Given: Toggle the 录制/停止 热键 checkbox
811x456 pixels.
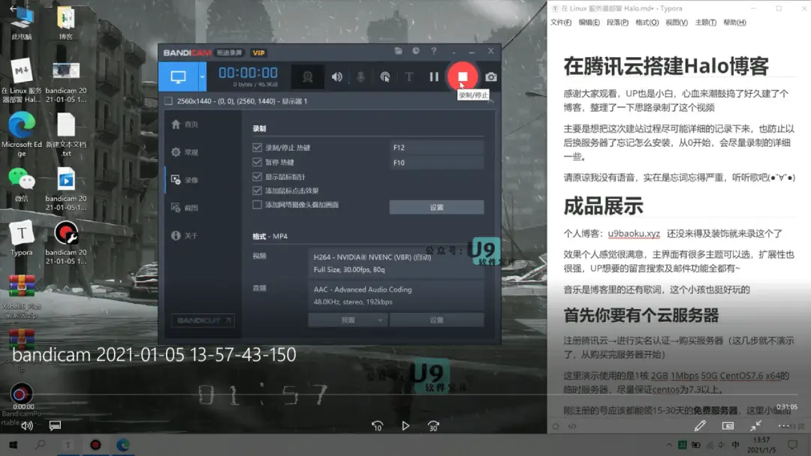Looking at the screenshot, I should [257, 147].
